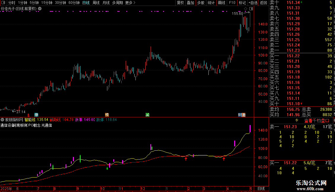Select the 买一 151.22 top order row

301,56
